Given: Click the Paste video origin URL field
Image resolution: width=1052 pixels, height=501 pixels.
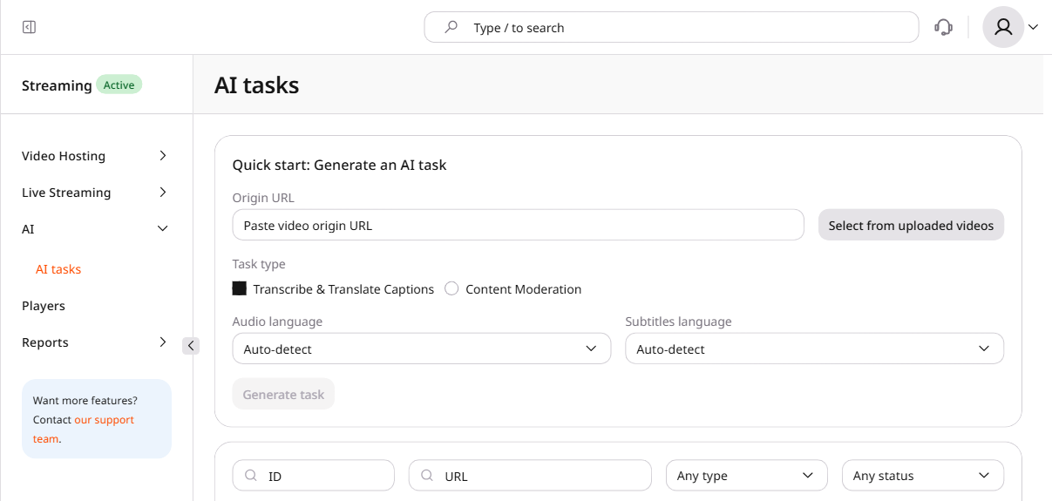Looking at the screenshot, I should point(518,225).
